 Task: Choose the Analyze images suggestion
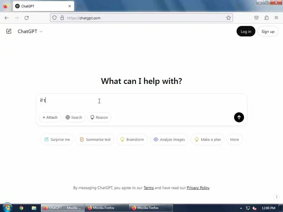click(x=169, y=139)
